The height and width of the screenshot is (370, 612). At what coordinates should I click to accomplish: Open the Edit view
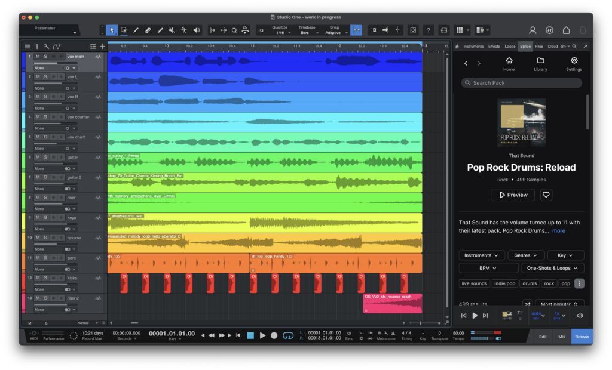coord(543,337)
